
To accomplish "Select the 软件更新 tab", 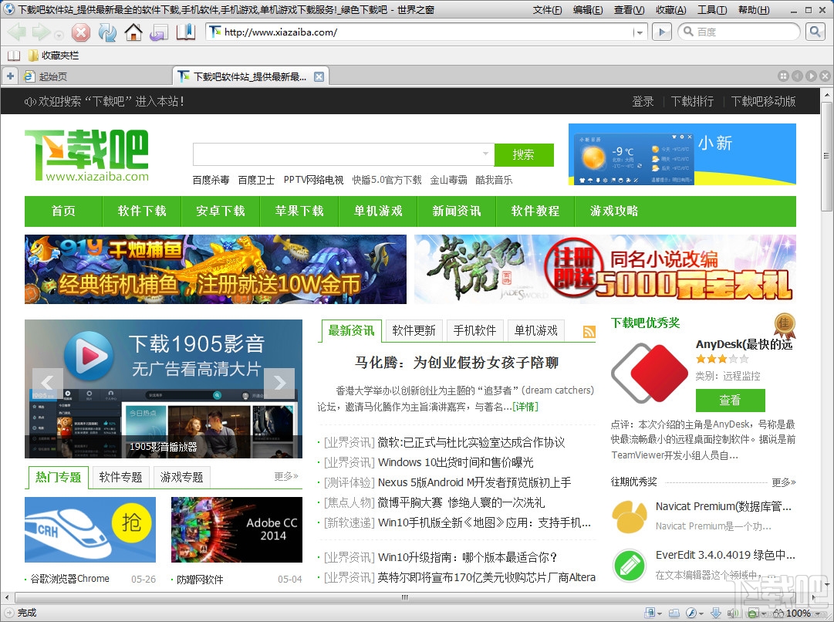I will pos(414,331).
